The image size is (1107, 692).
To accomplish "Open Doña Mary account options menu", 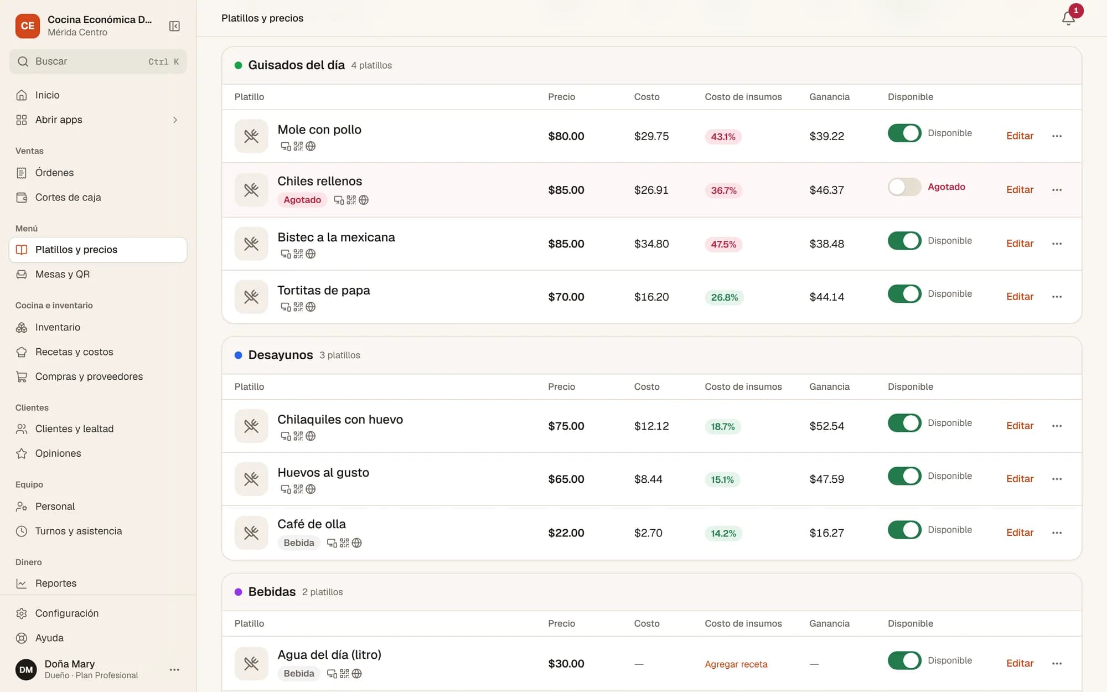I will point(174,669).
